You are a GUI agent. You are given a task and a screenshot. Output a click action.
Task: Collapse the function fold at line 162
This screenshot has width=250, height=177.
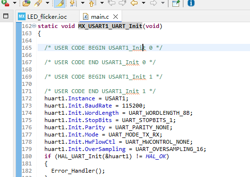click(34, 26)
